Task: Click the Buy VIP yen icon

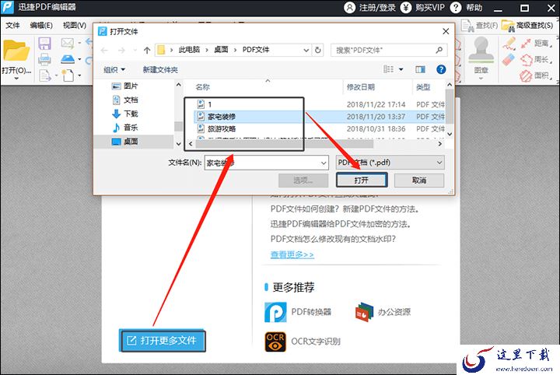Action: pos(406,8)
